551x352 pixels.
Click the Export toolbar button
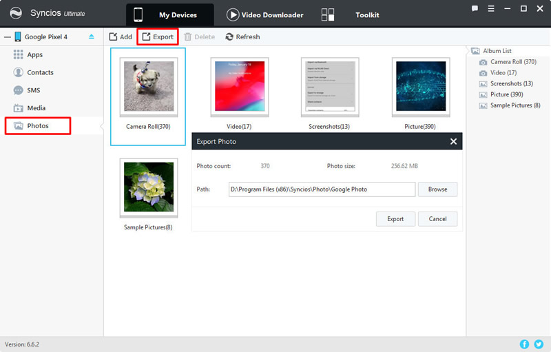pyautogui.click(x=158, y=37)
